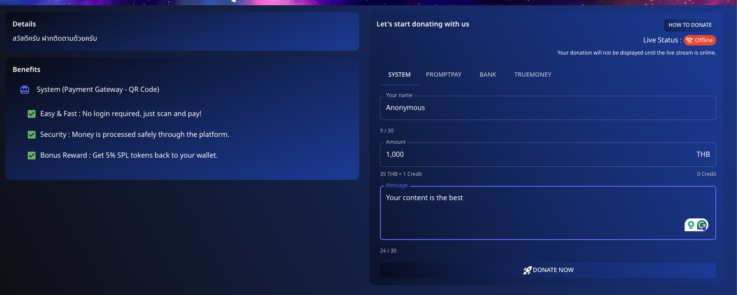Viewport: 737px width, 295px height.
Task: Open the Grammarly lightbulb suggestions icon
Action: [691, 225]
